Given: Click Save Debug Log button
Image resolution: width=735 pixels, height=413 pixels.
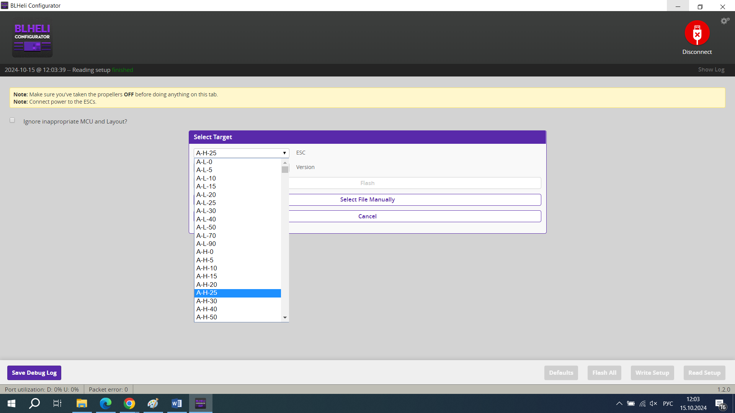Looking at the screenshot, I should (x=34, y=373).
